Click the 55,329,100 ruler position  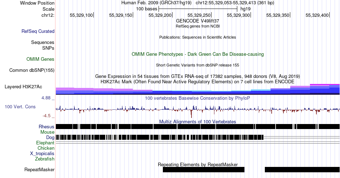pyautogui.click(x=82, y=15)
